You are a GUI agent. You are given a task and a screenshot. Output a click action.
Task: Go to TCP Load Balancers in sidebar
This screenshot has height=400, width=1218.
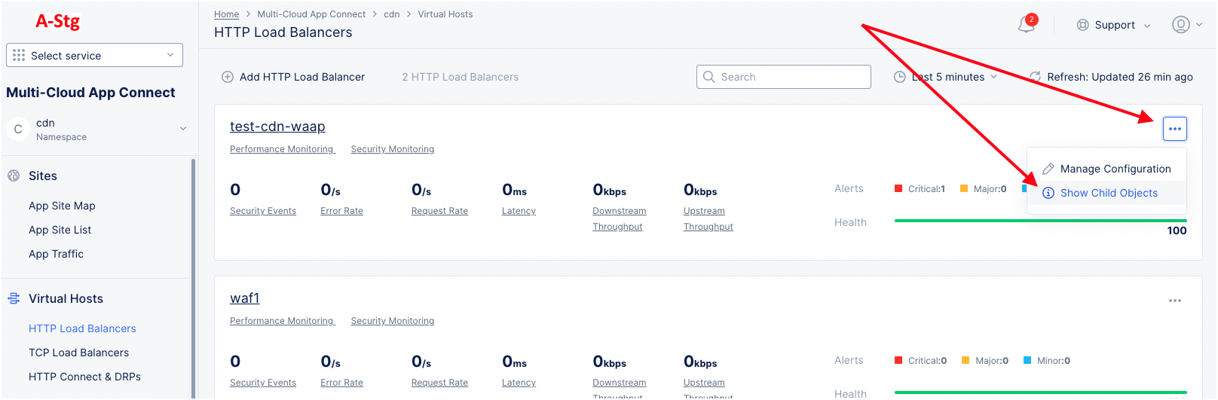point(78,353)
